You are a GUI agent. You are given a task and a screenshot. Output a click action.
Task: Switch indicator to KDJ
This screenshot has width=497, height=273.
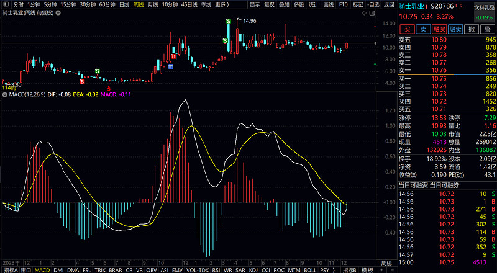(253, 270)
